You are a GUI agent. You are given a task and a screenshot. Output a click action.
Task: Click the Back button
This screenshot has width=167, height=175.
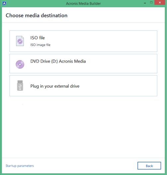coord(149,166)
